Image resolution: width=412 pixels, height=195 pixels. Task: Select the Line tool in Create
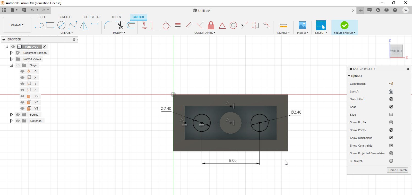[x=39, y=25]
